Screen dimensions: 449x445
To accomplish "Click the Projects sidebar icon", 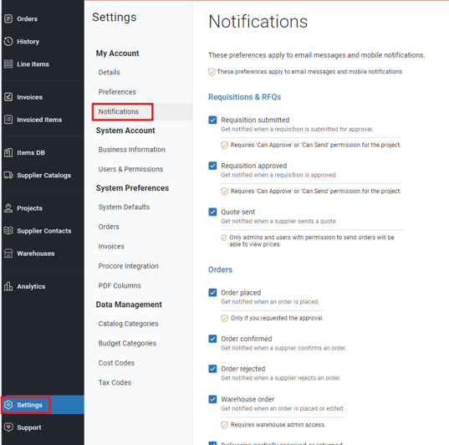I will [8, 208].
